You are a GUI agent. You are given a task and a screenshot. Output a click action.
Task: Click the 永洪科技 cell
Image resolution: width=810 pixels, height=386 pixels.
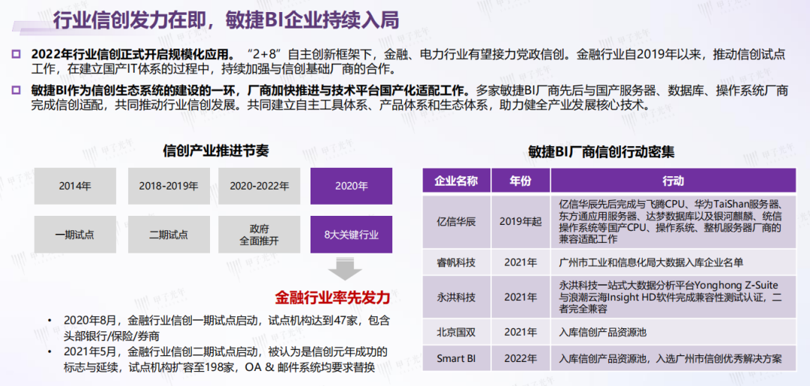coord(456,298)
